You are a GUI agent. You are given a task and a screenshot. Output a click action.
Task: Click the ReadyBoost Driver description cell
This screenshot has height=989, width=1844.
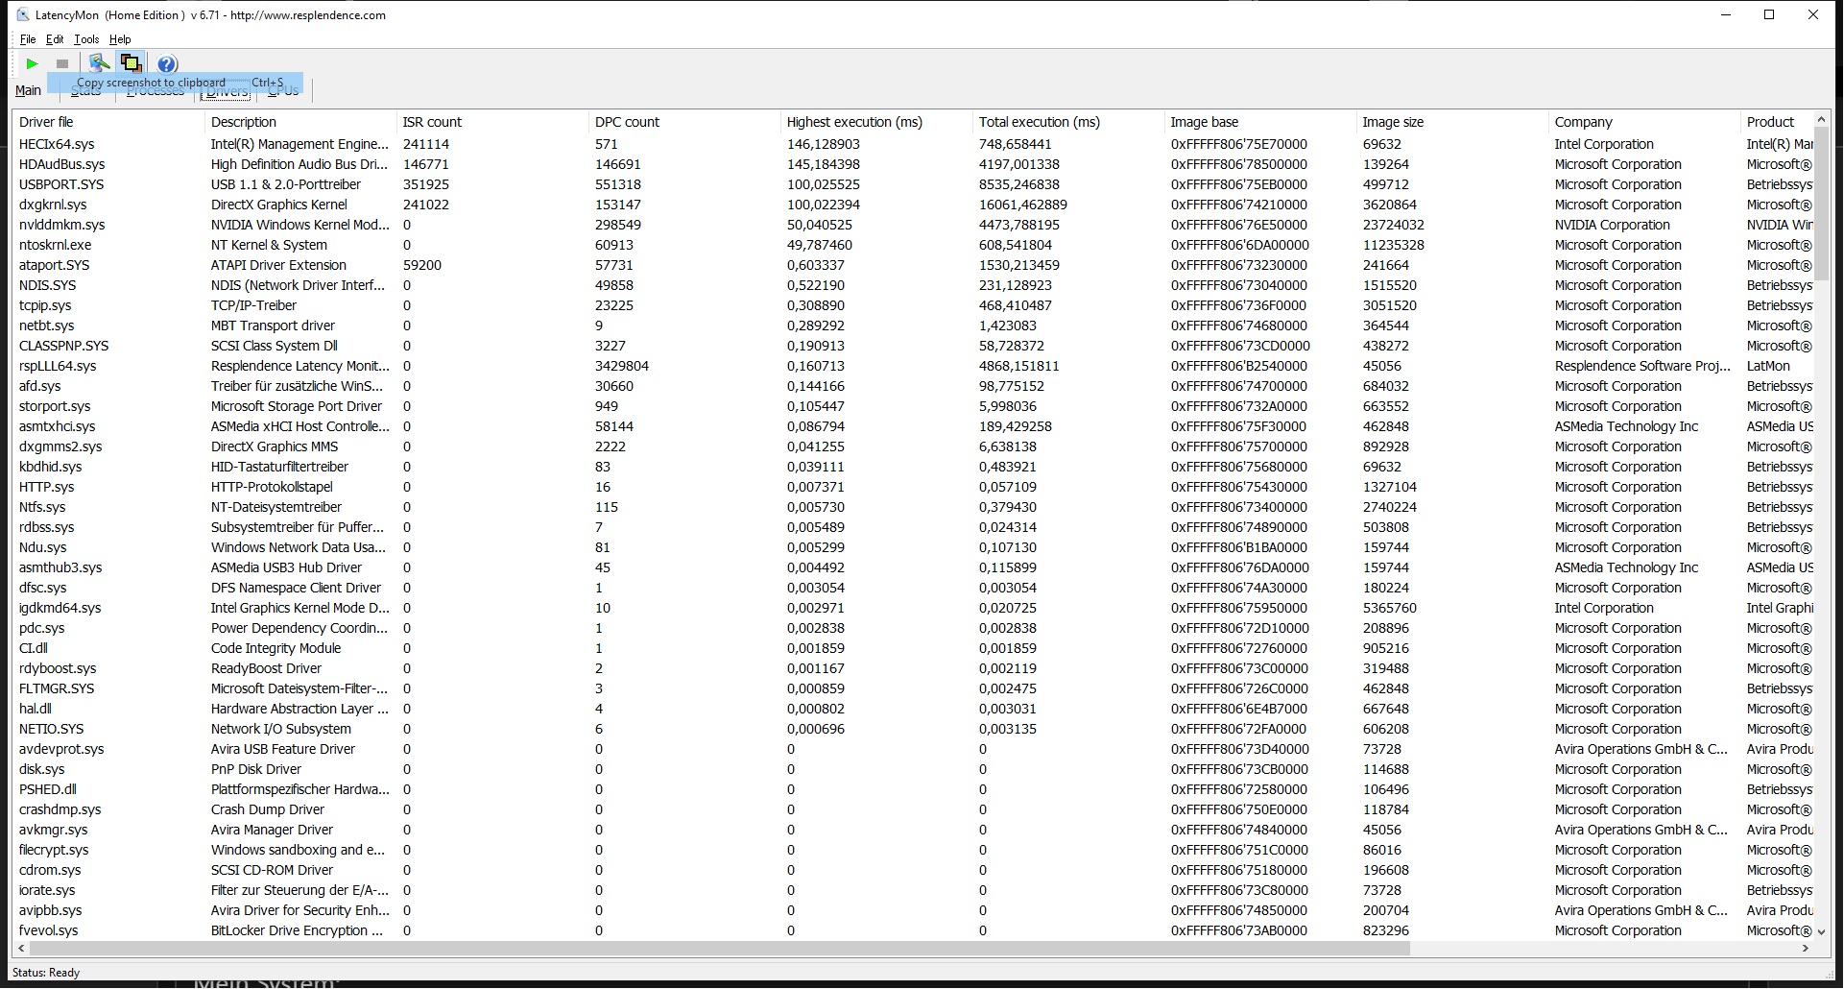(x=266, y=668)
